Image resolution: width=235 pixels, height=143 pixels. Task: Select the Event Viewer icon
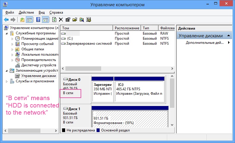18,44
